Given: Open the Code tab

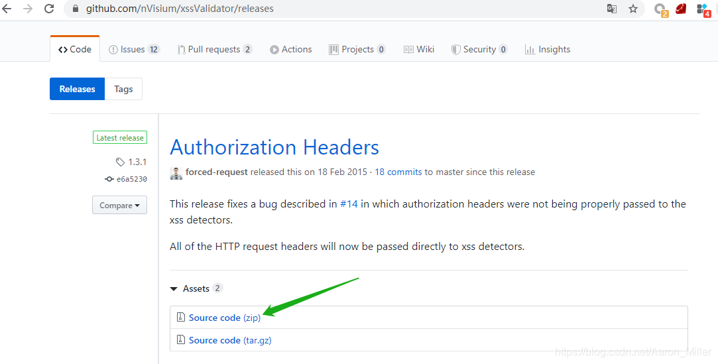Looking at the screenshot, I should (x=75, y=50).
